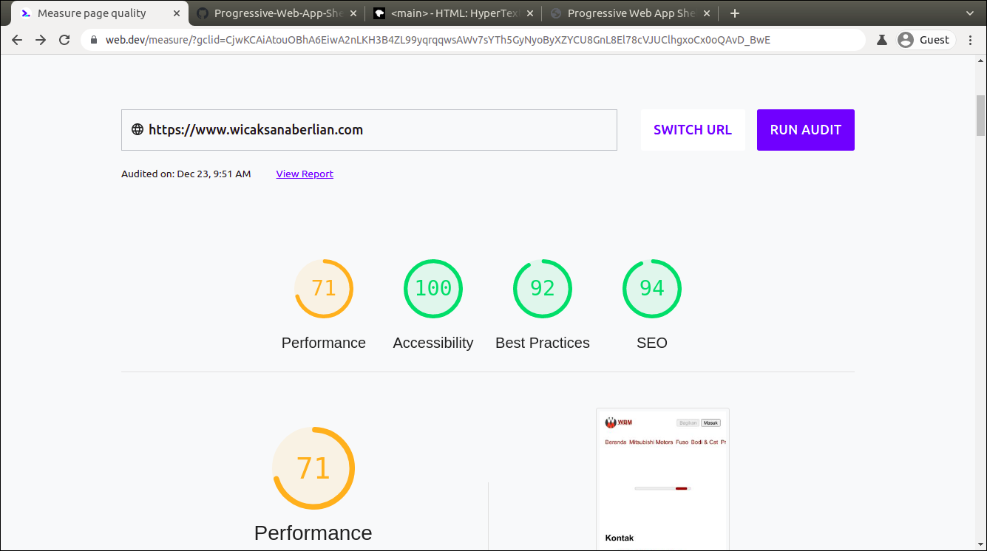
Task: Click the globe icon inside the URL field
Action: 137,129
